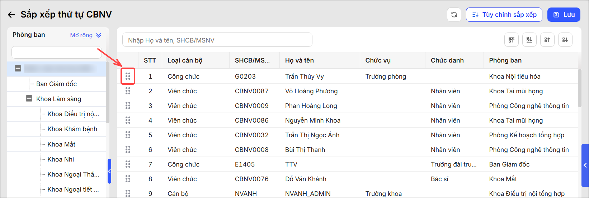This screenshot has width=589, height=198.
Task: Collapse the Khoa Lâm sàng tree node
Action: click(29, 99)
